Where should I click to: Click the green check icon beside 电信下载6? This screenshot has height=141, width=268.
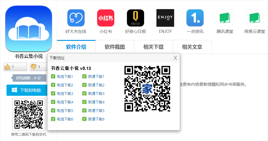[53, 119]
